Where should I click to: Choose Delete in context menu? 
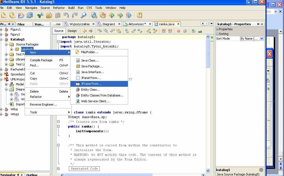click(x=47, y=91)
